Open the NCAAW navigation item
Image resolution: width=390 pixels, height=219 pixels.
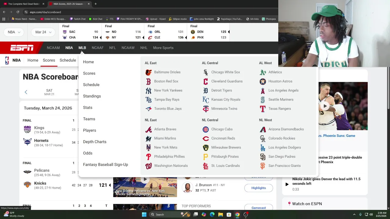(128, 48)
